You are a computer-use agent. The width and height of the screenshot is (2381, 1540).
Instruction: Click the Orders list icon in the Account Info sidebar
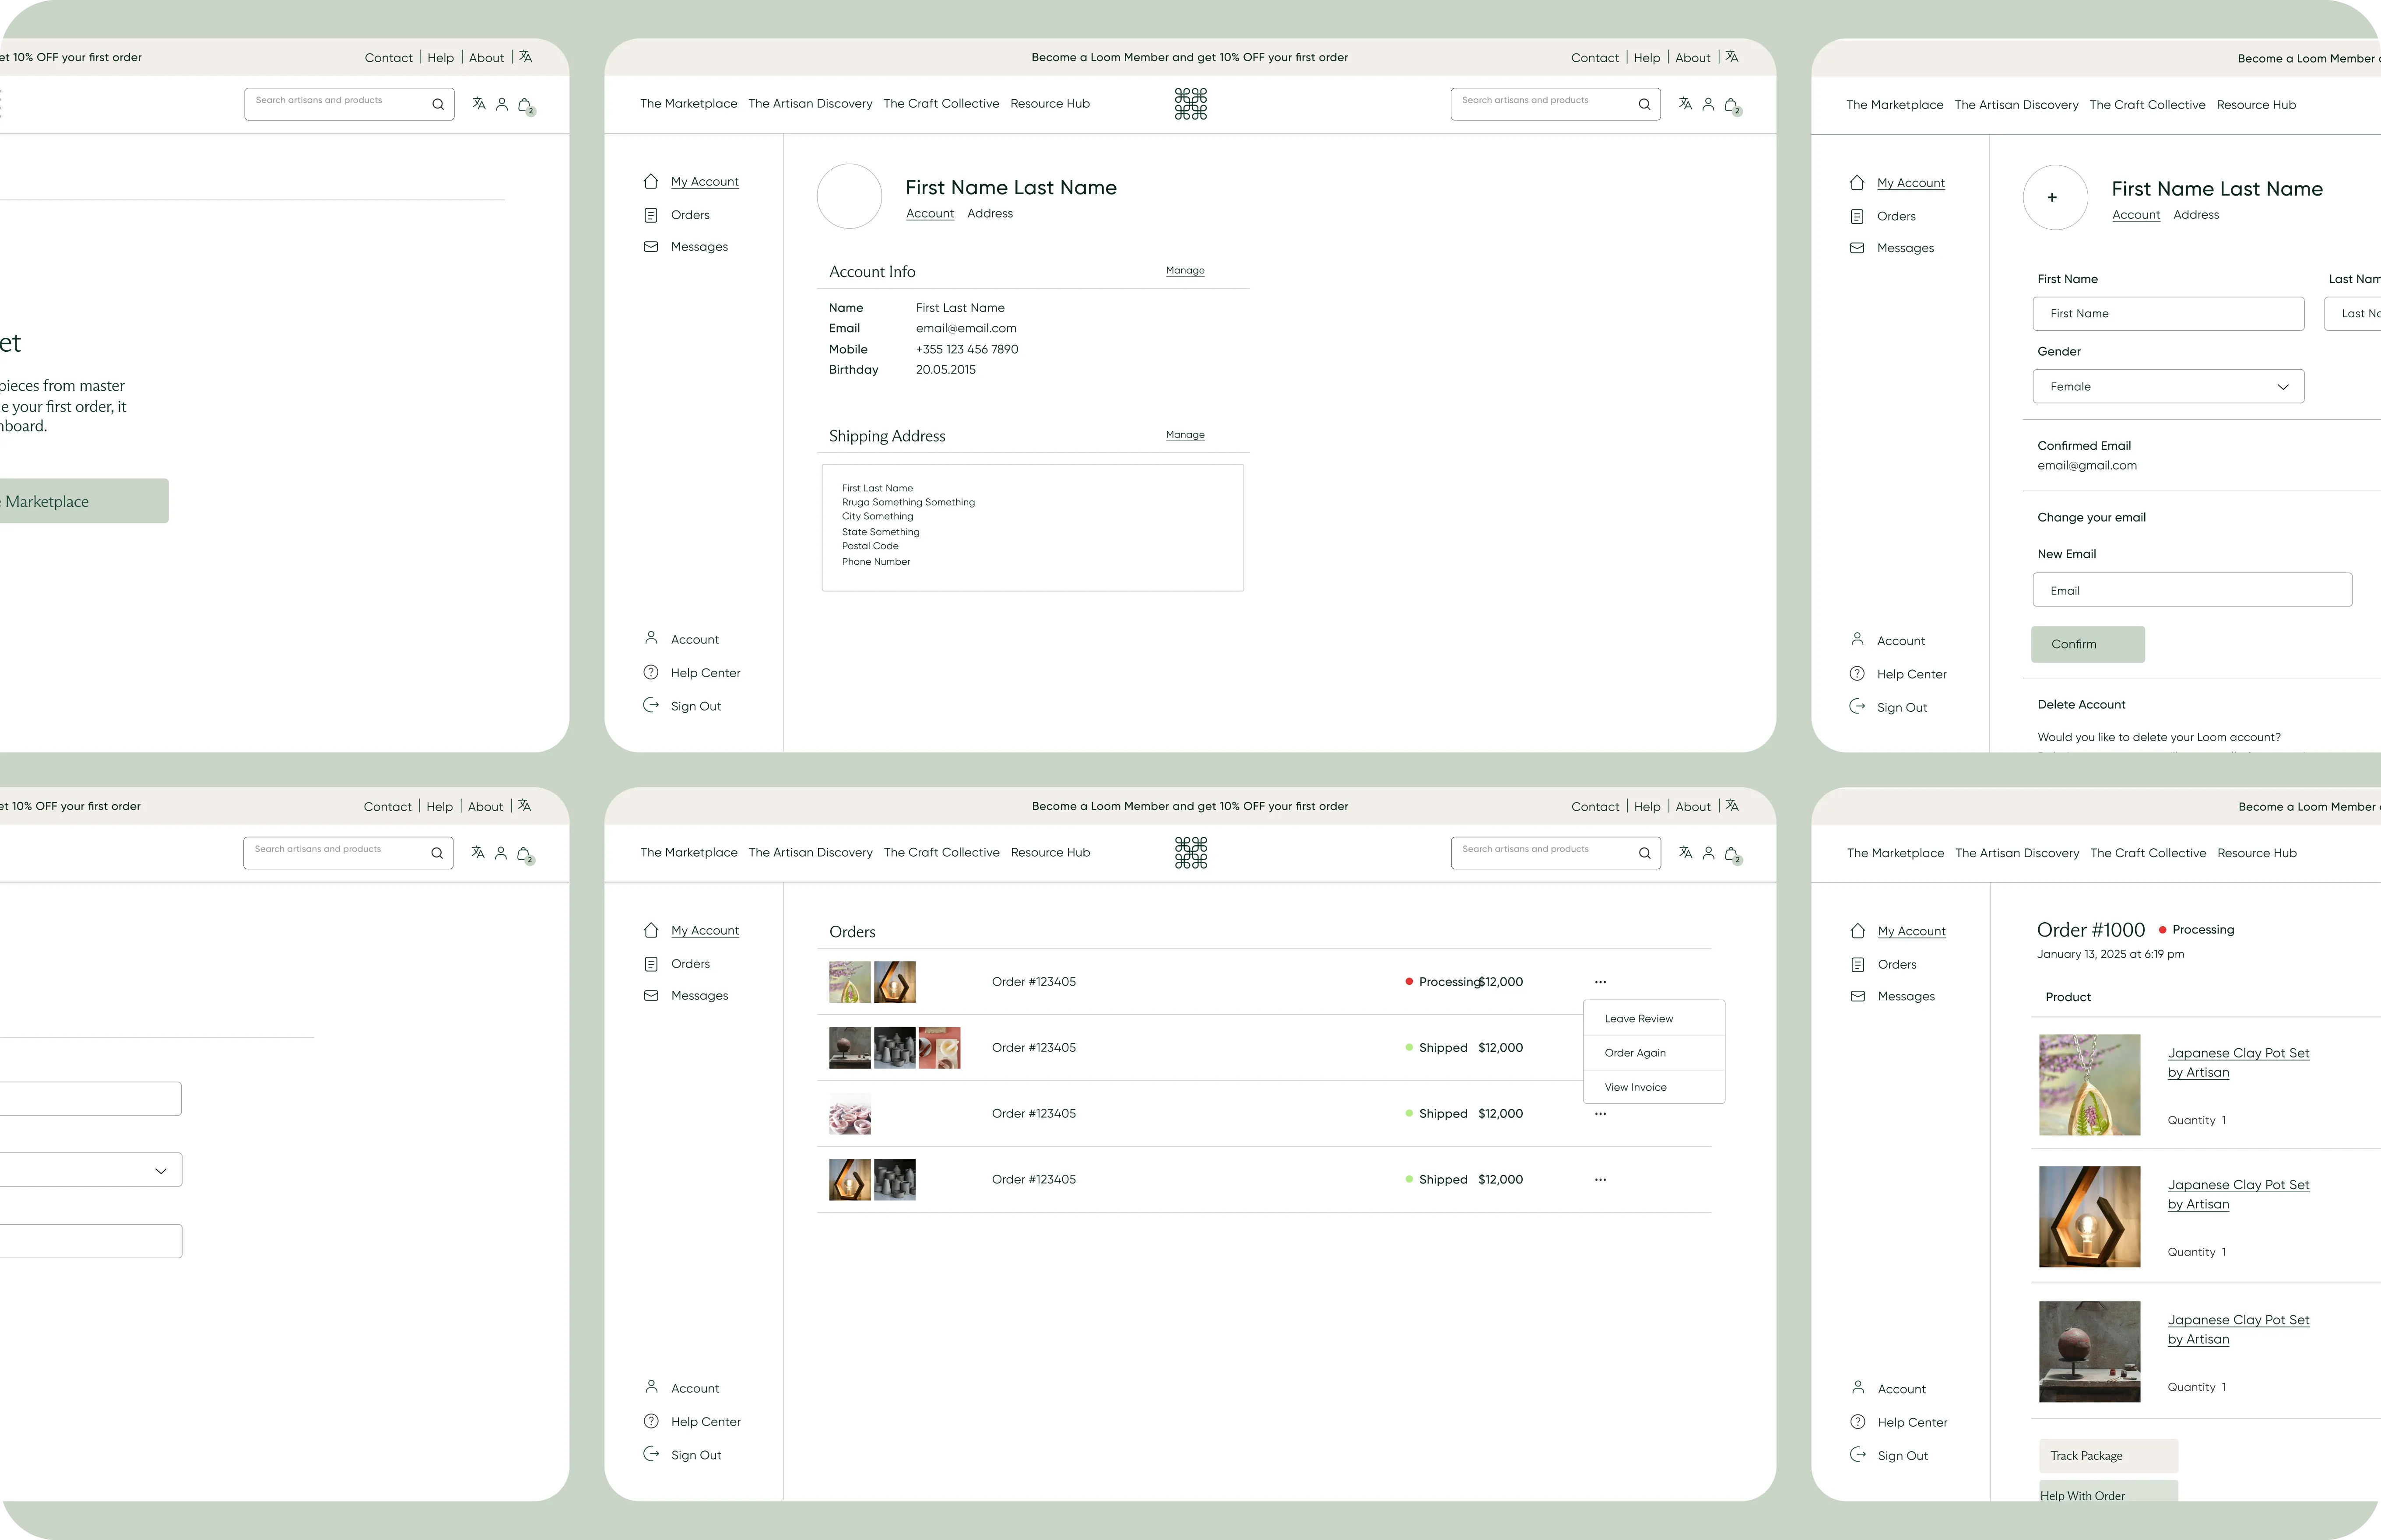pos(651,215)
